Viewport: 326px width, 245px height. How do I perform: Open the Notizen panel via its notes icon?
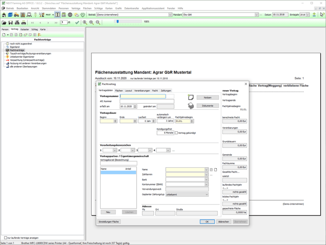191,97
